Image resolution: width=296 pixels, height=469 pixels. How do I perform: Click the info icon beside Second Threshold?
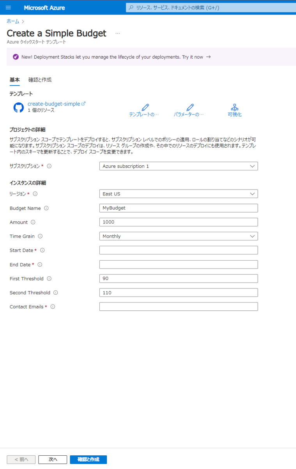(x=56, y=293)
